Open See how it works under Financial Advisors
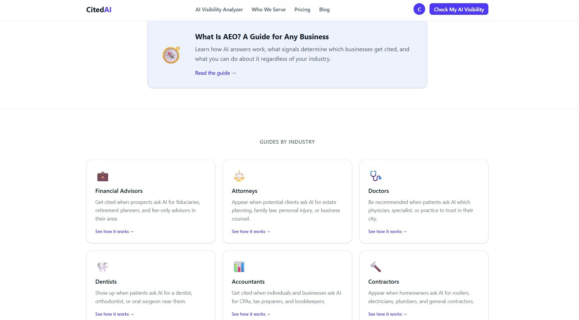The height and width of the screenshot is (320, 579). 114,231
